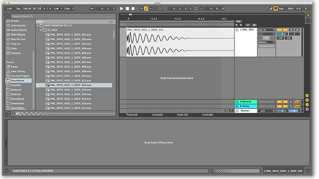
Task: Toggle grey delay section show/hide icon
Action: click(x=307, y=109)
